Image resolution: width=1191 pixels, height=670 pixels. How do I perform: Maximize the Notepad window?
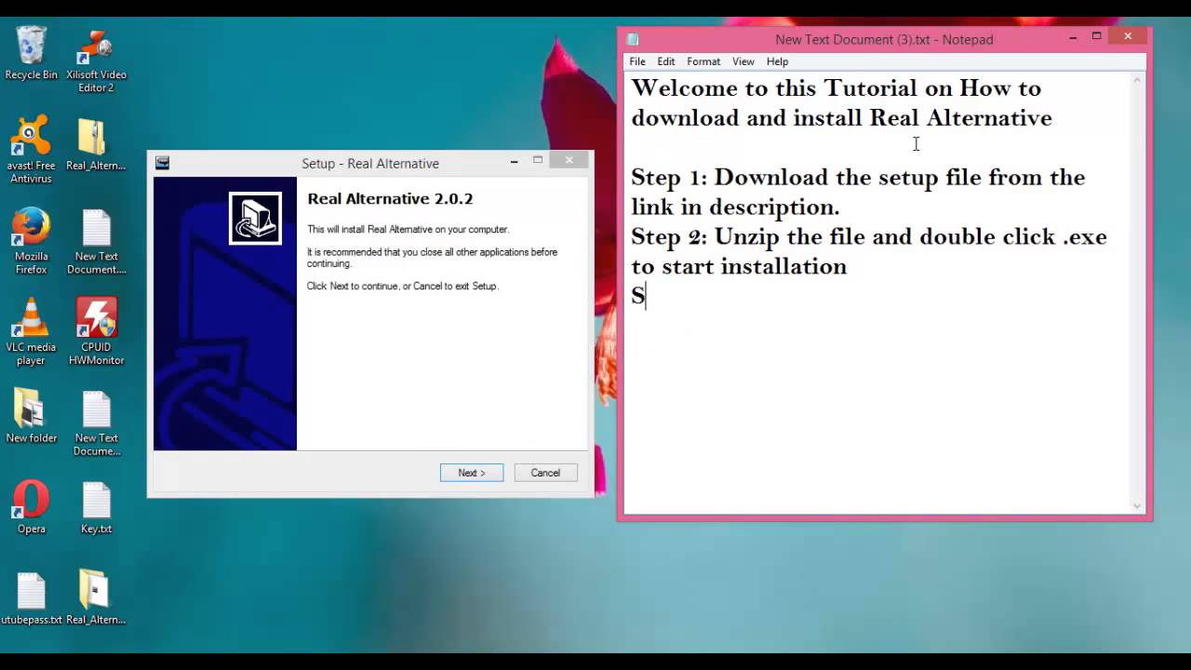pos(1097,37)
